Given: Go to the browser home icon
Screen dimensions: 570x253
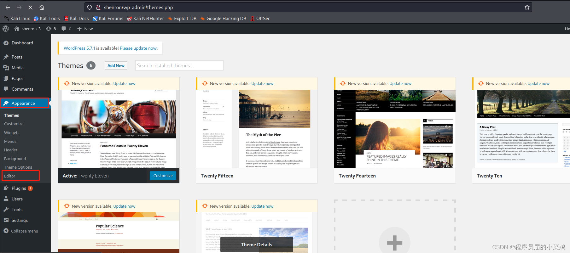Looking at the screenshot, I should 42,7.
